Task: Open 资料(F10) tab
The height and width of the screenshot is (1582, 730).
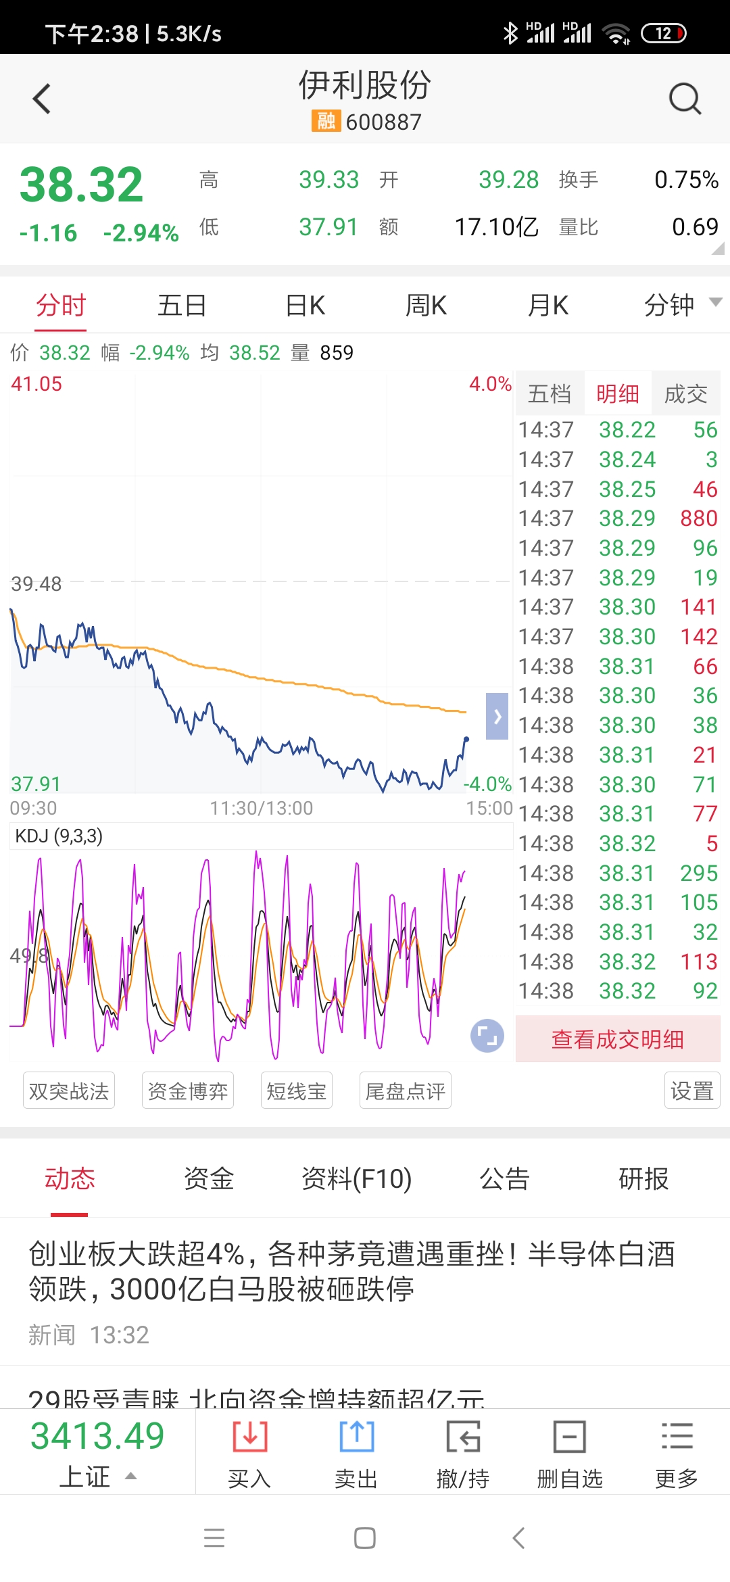Action: pyautogui.click(x=356, y=1179)
